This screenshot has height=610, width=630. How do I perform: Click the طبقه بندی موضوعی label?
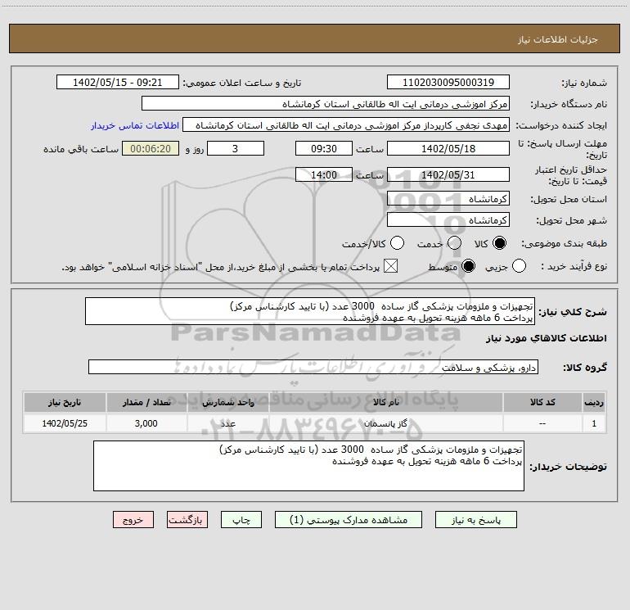(x=564, y=244)
